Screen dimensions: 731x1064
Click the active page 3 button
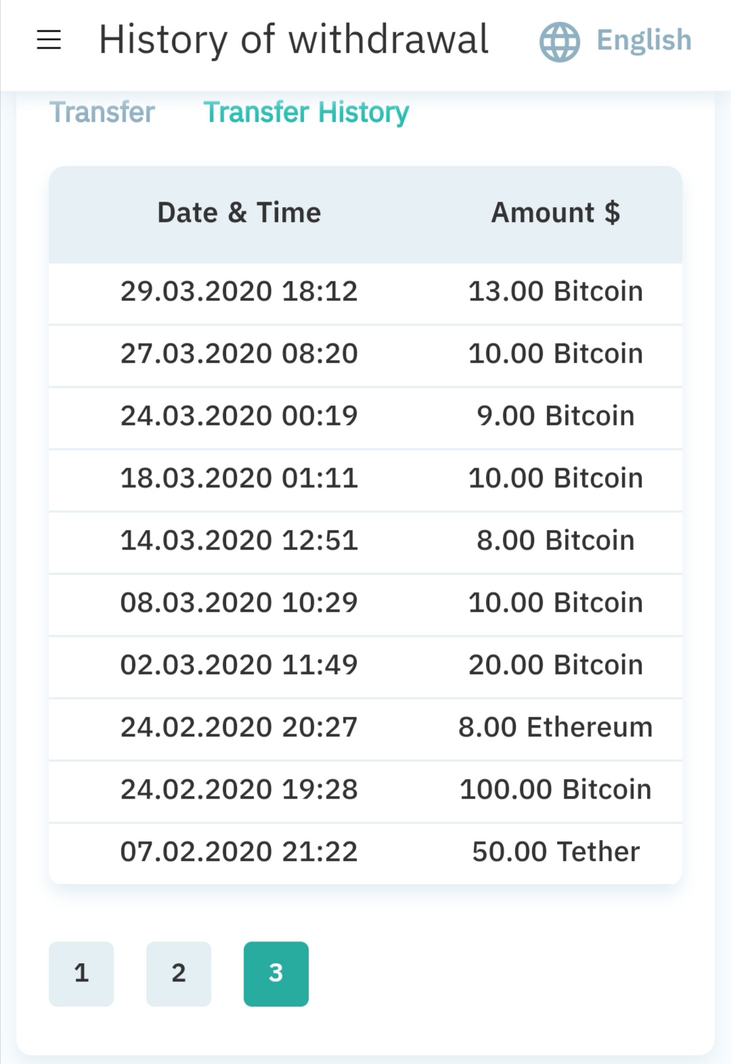coord(276,973)
